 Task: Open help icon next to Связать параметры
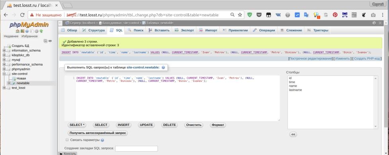[102, 140]
